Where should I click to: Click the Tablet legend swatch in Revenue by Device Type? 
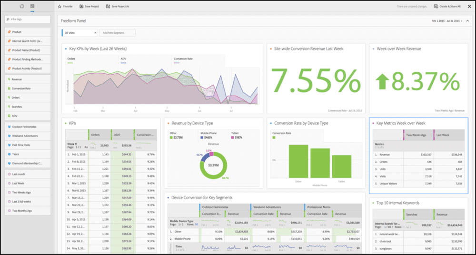pos(233,138)
